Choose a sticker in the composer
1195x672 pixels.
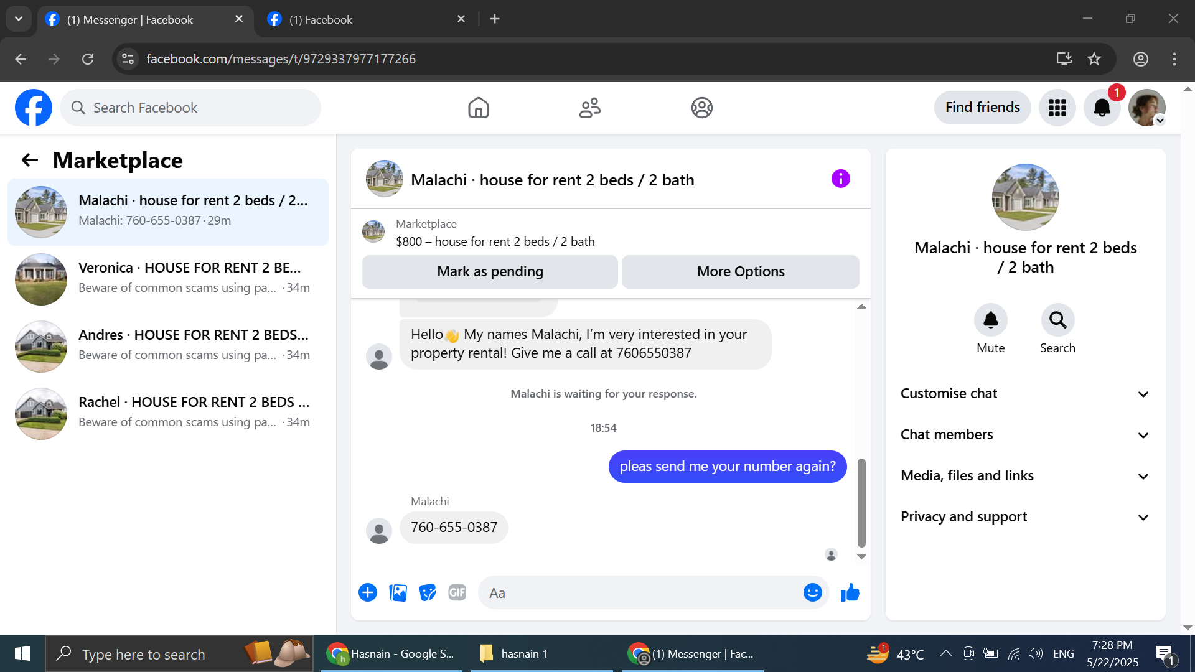coord(428,592)
